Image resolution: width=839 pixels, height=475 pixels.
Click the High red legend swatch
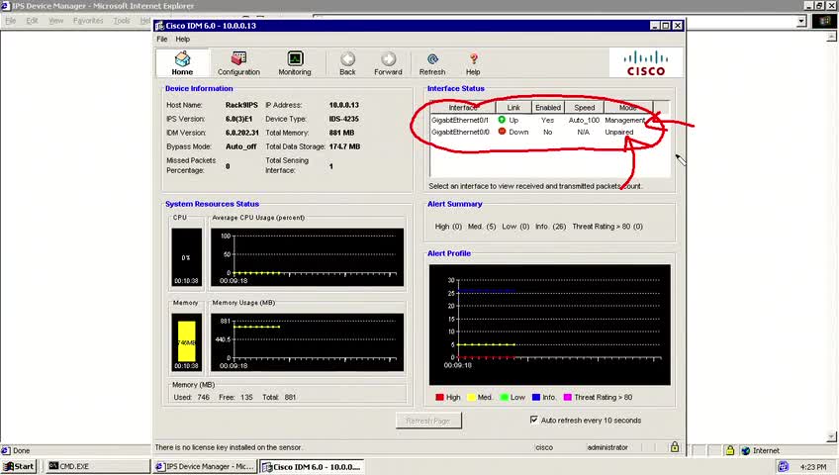440,398
